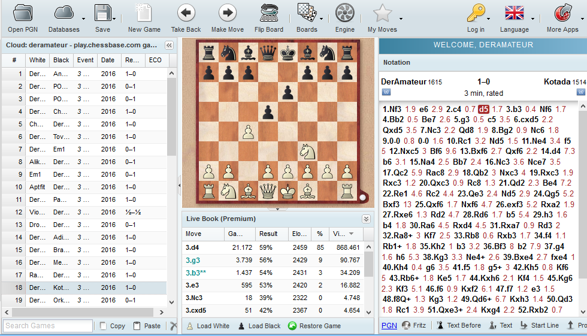
Task: Open Databases dropdown arrow
Action: (x=83, y=19)
